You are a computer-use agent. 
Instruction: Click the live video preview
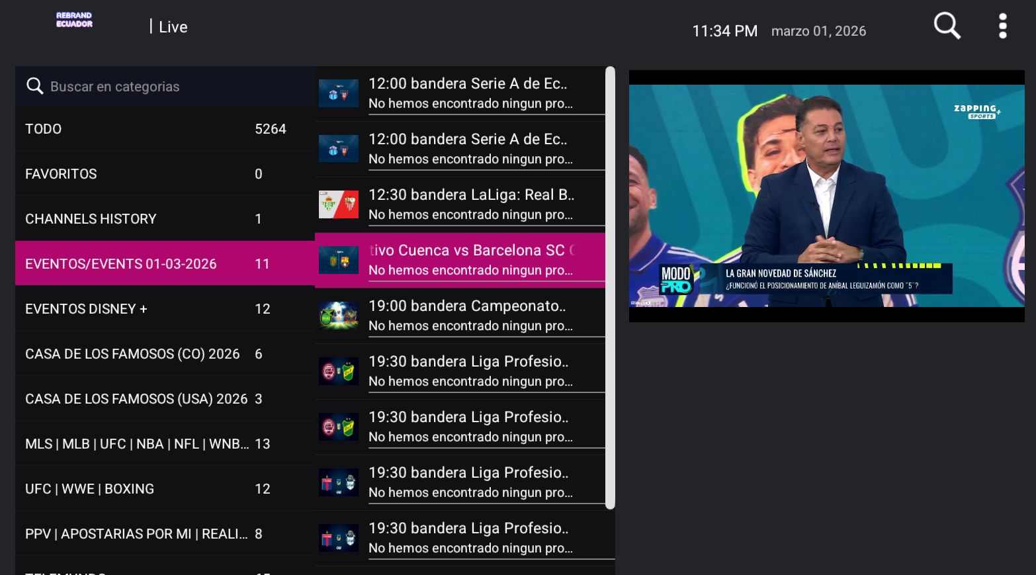[827, 196]
